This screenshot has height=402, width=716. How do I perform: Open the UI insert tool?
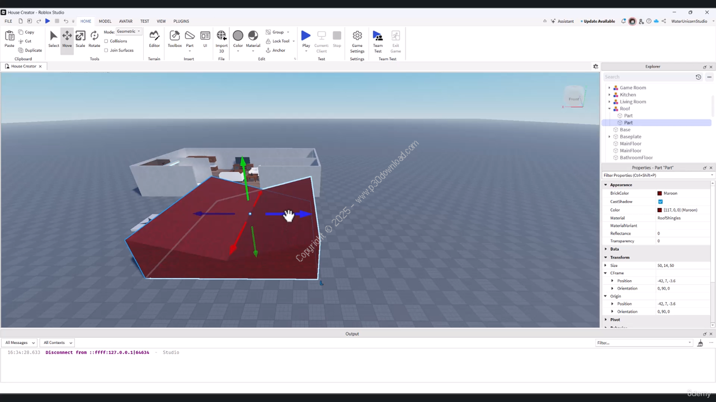point(205,39)
